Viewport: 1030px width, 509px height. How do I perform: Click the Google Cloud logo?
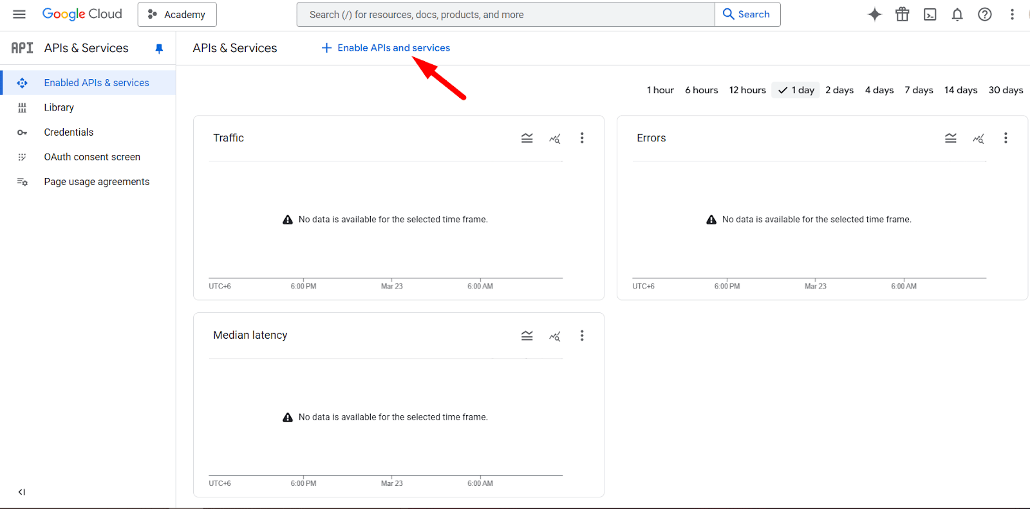pos(82,14)
